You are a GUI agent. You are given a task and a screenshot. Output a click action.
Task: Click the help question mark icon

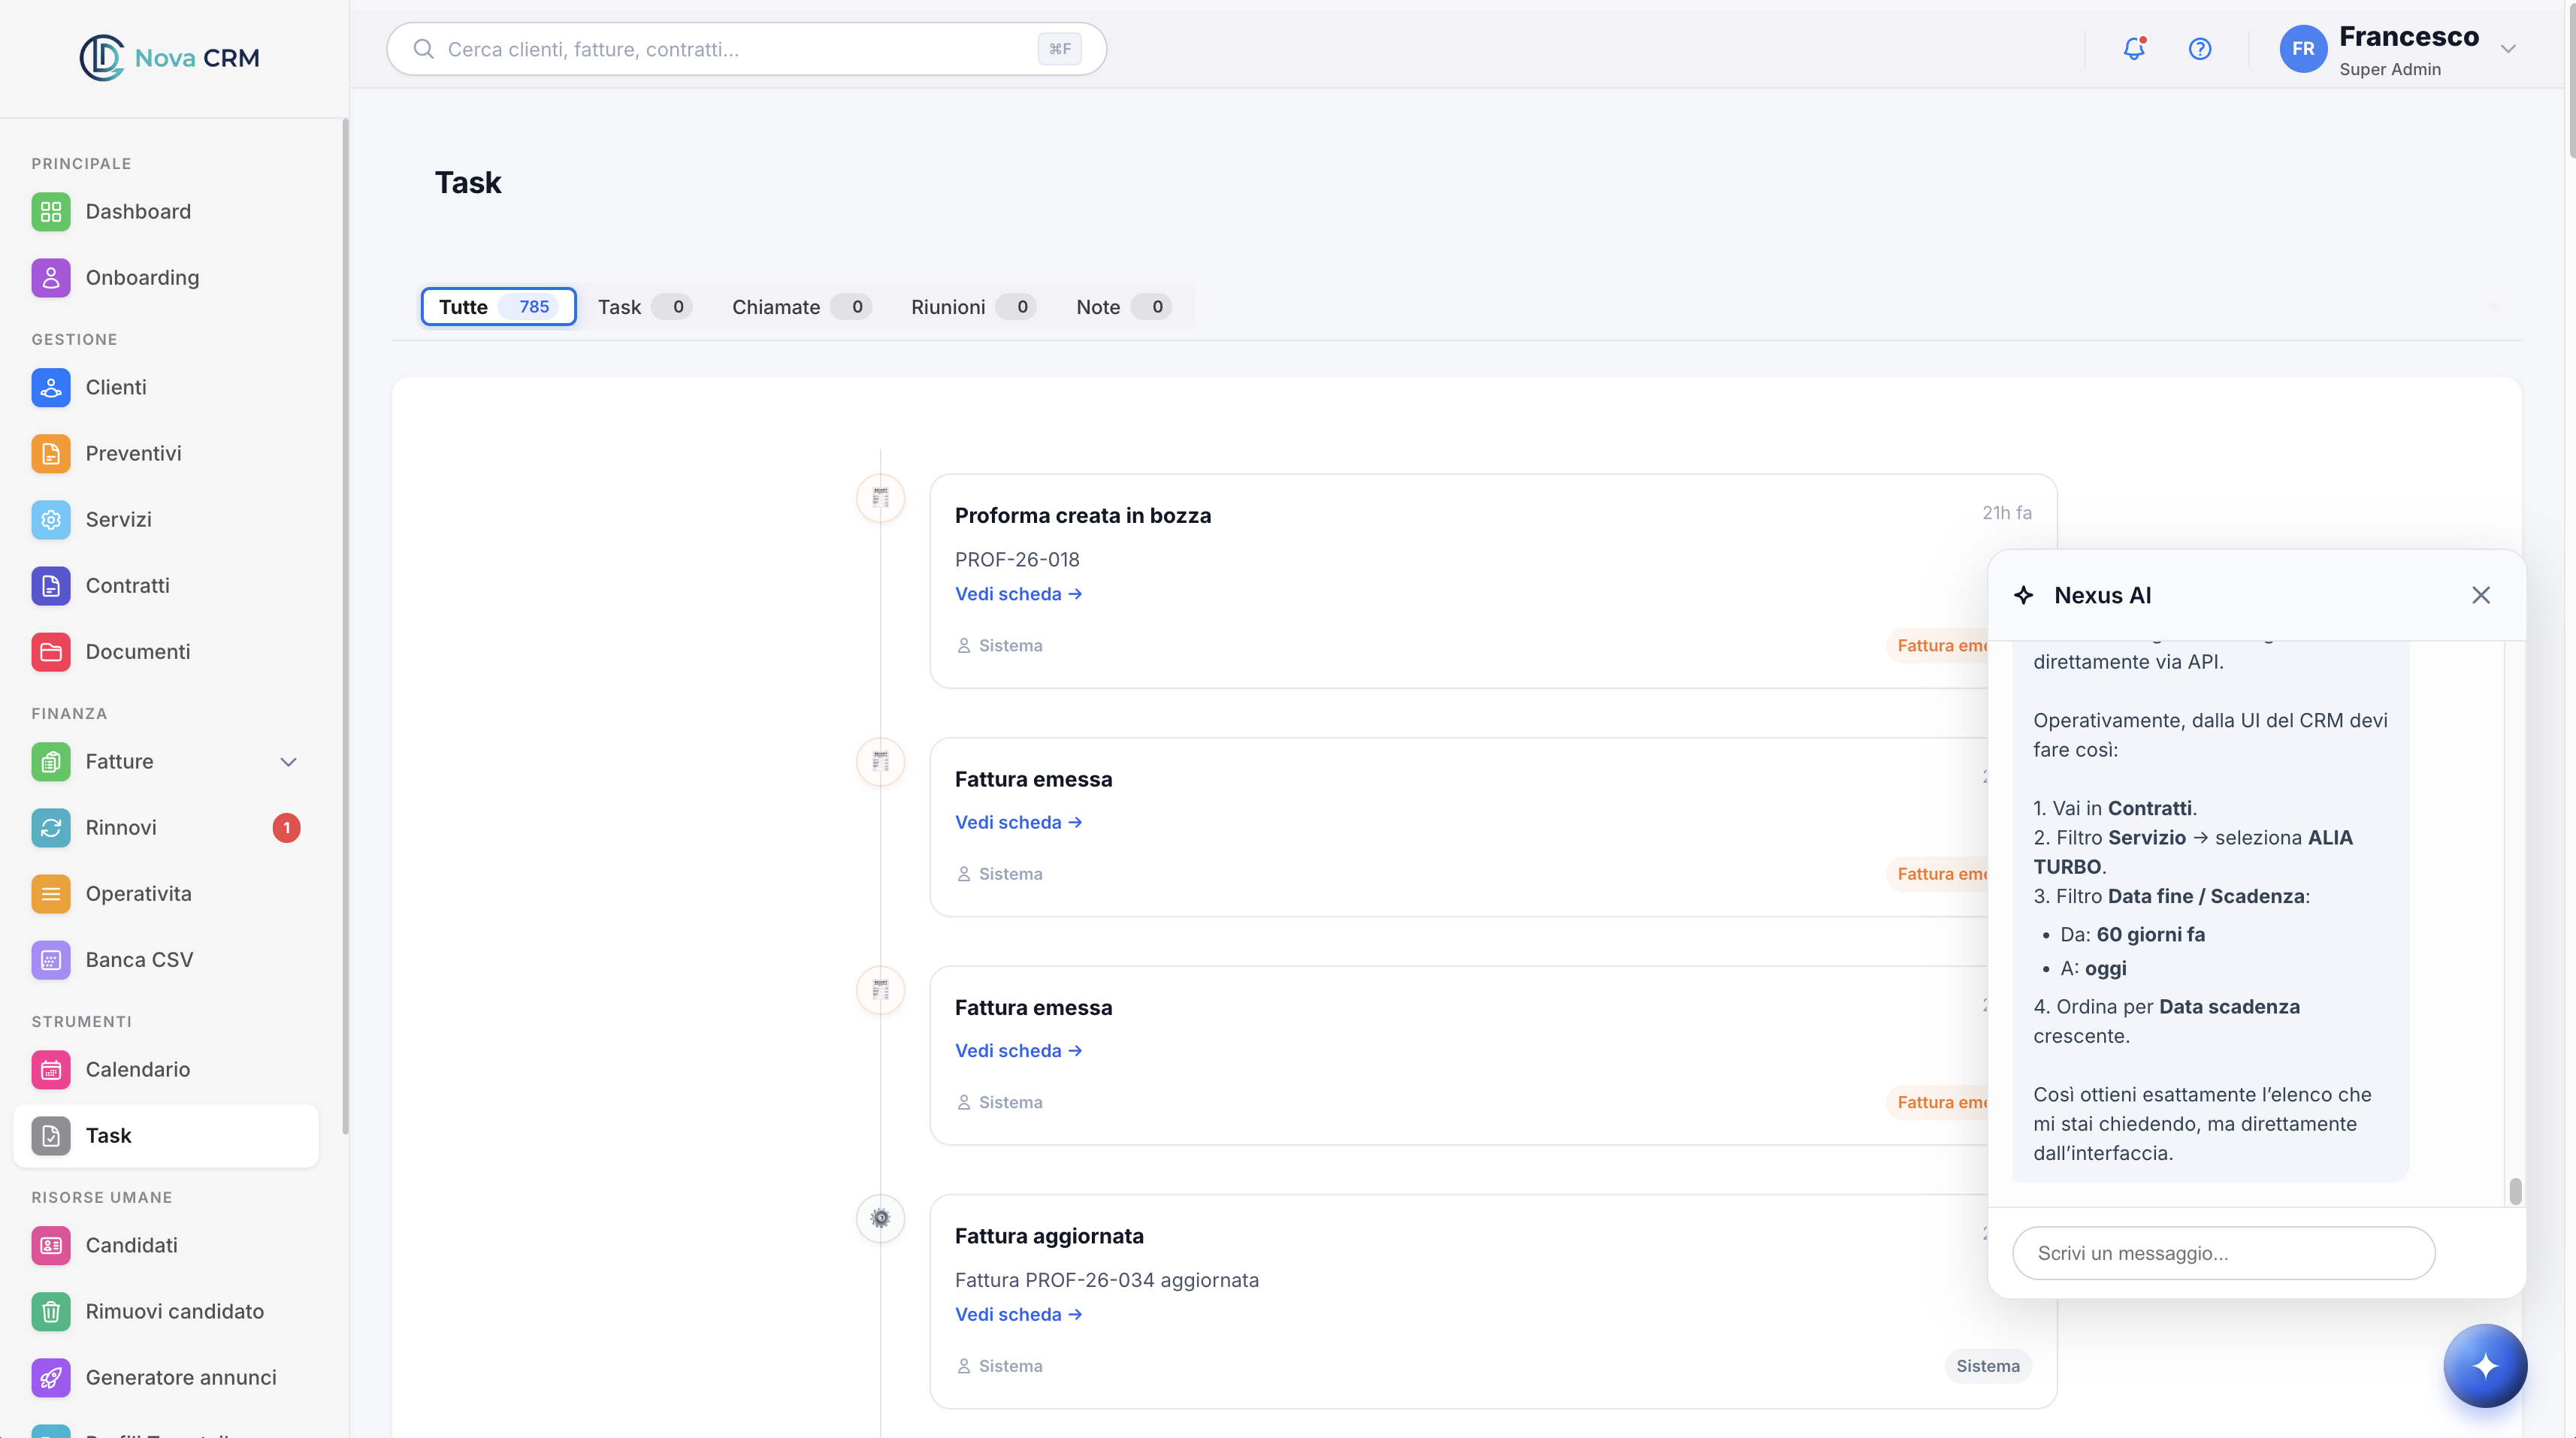(2200, 48)
